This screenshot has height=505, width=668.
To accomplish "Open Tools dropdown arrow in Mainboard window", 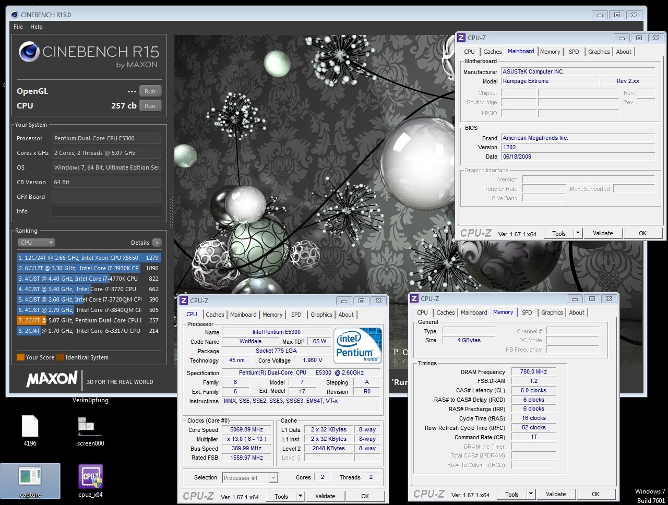I will coord(578,233).
